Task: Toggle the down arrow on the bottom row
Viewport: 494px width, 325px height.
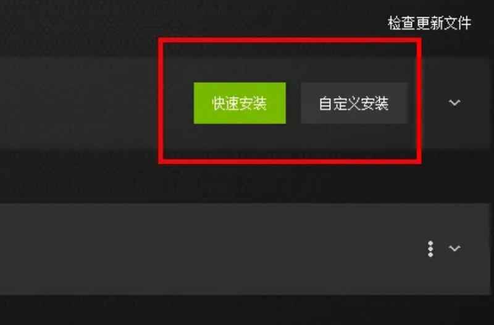Action: 454,248
